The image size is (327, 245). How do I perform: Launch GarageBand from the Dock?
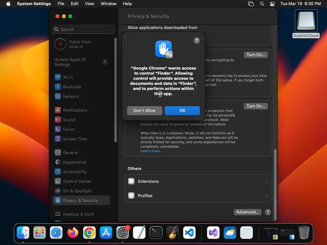click(173, 232)
